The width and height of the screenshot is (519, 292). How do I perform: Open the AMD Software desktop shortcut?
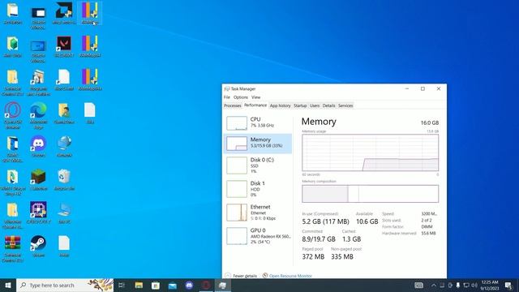[x=64, y=13]
